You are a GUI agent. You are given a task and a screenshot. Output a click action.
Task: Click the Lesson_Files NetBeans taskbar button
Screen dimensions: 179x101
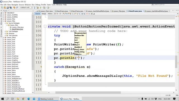point(70,99)
